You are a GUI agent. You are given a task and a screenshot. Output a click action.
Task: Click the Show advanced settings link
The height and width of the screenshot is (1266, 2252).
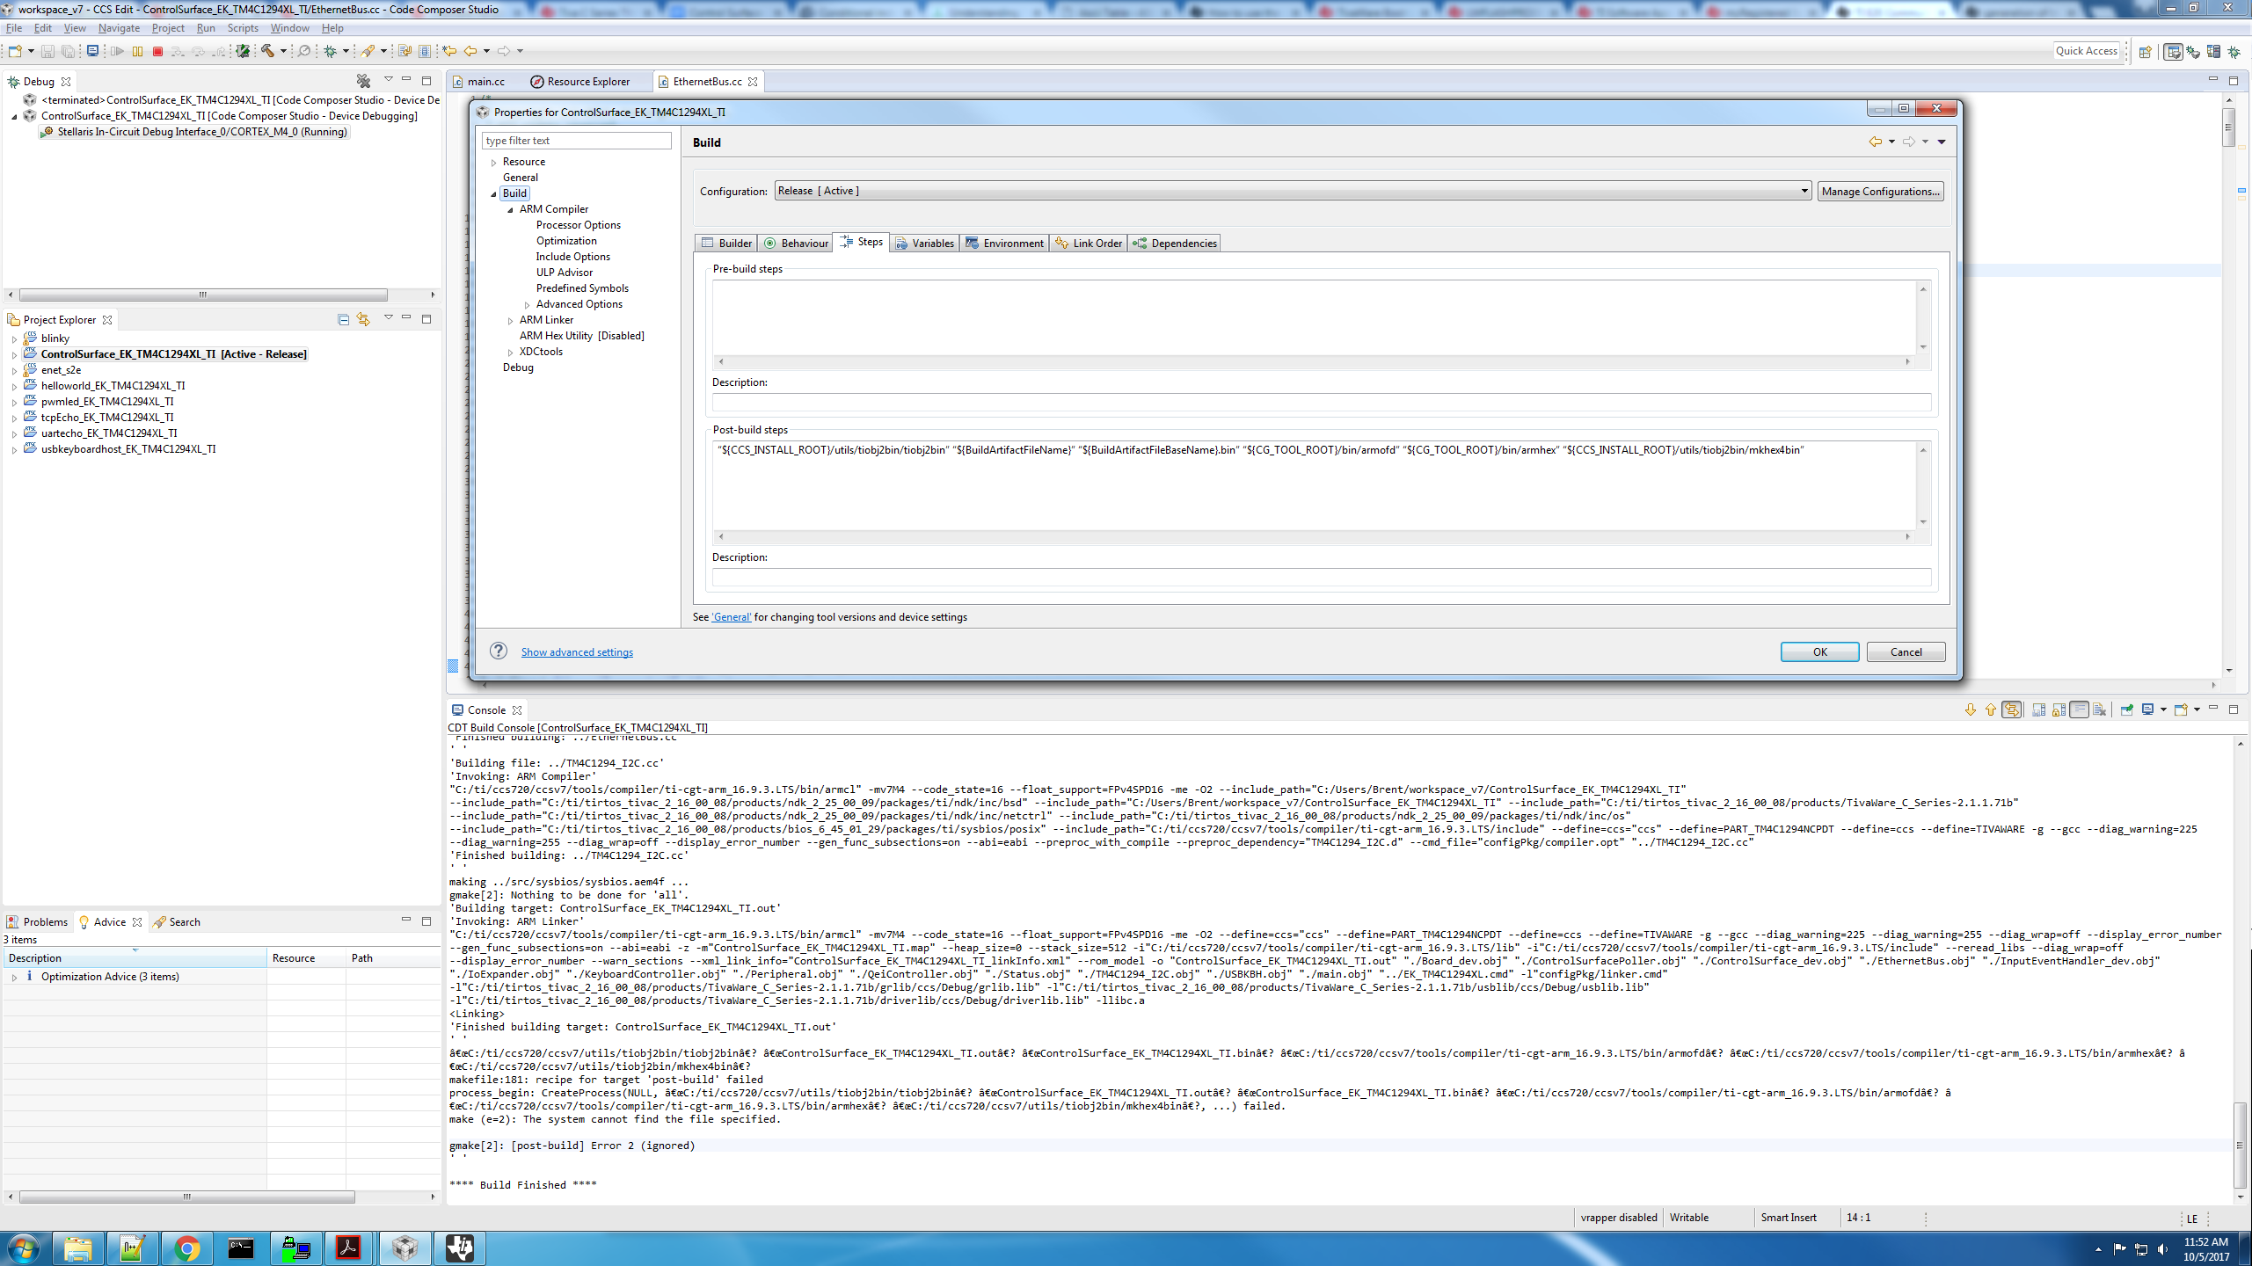(577, 652)
